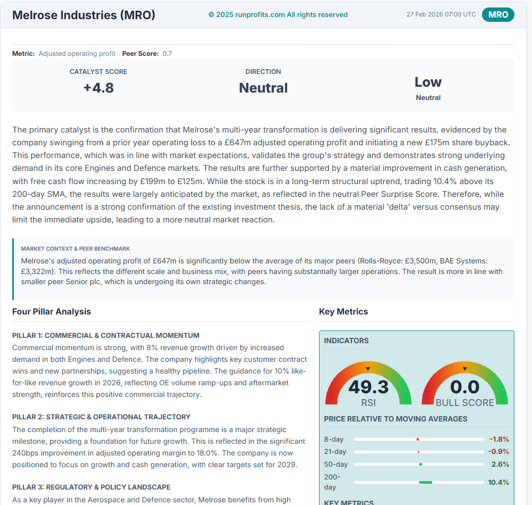This screenshot has width=532, height=505.
Task: Click the RSI gauge pointer marker
Action: point(368,369)
